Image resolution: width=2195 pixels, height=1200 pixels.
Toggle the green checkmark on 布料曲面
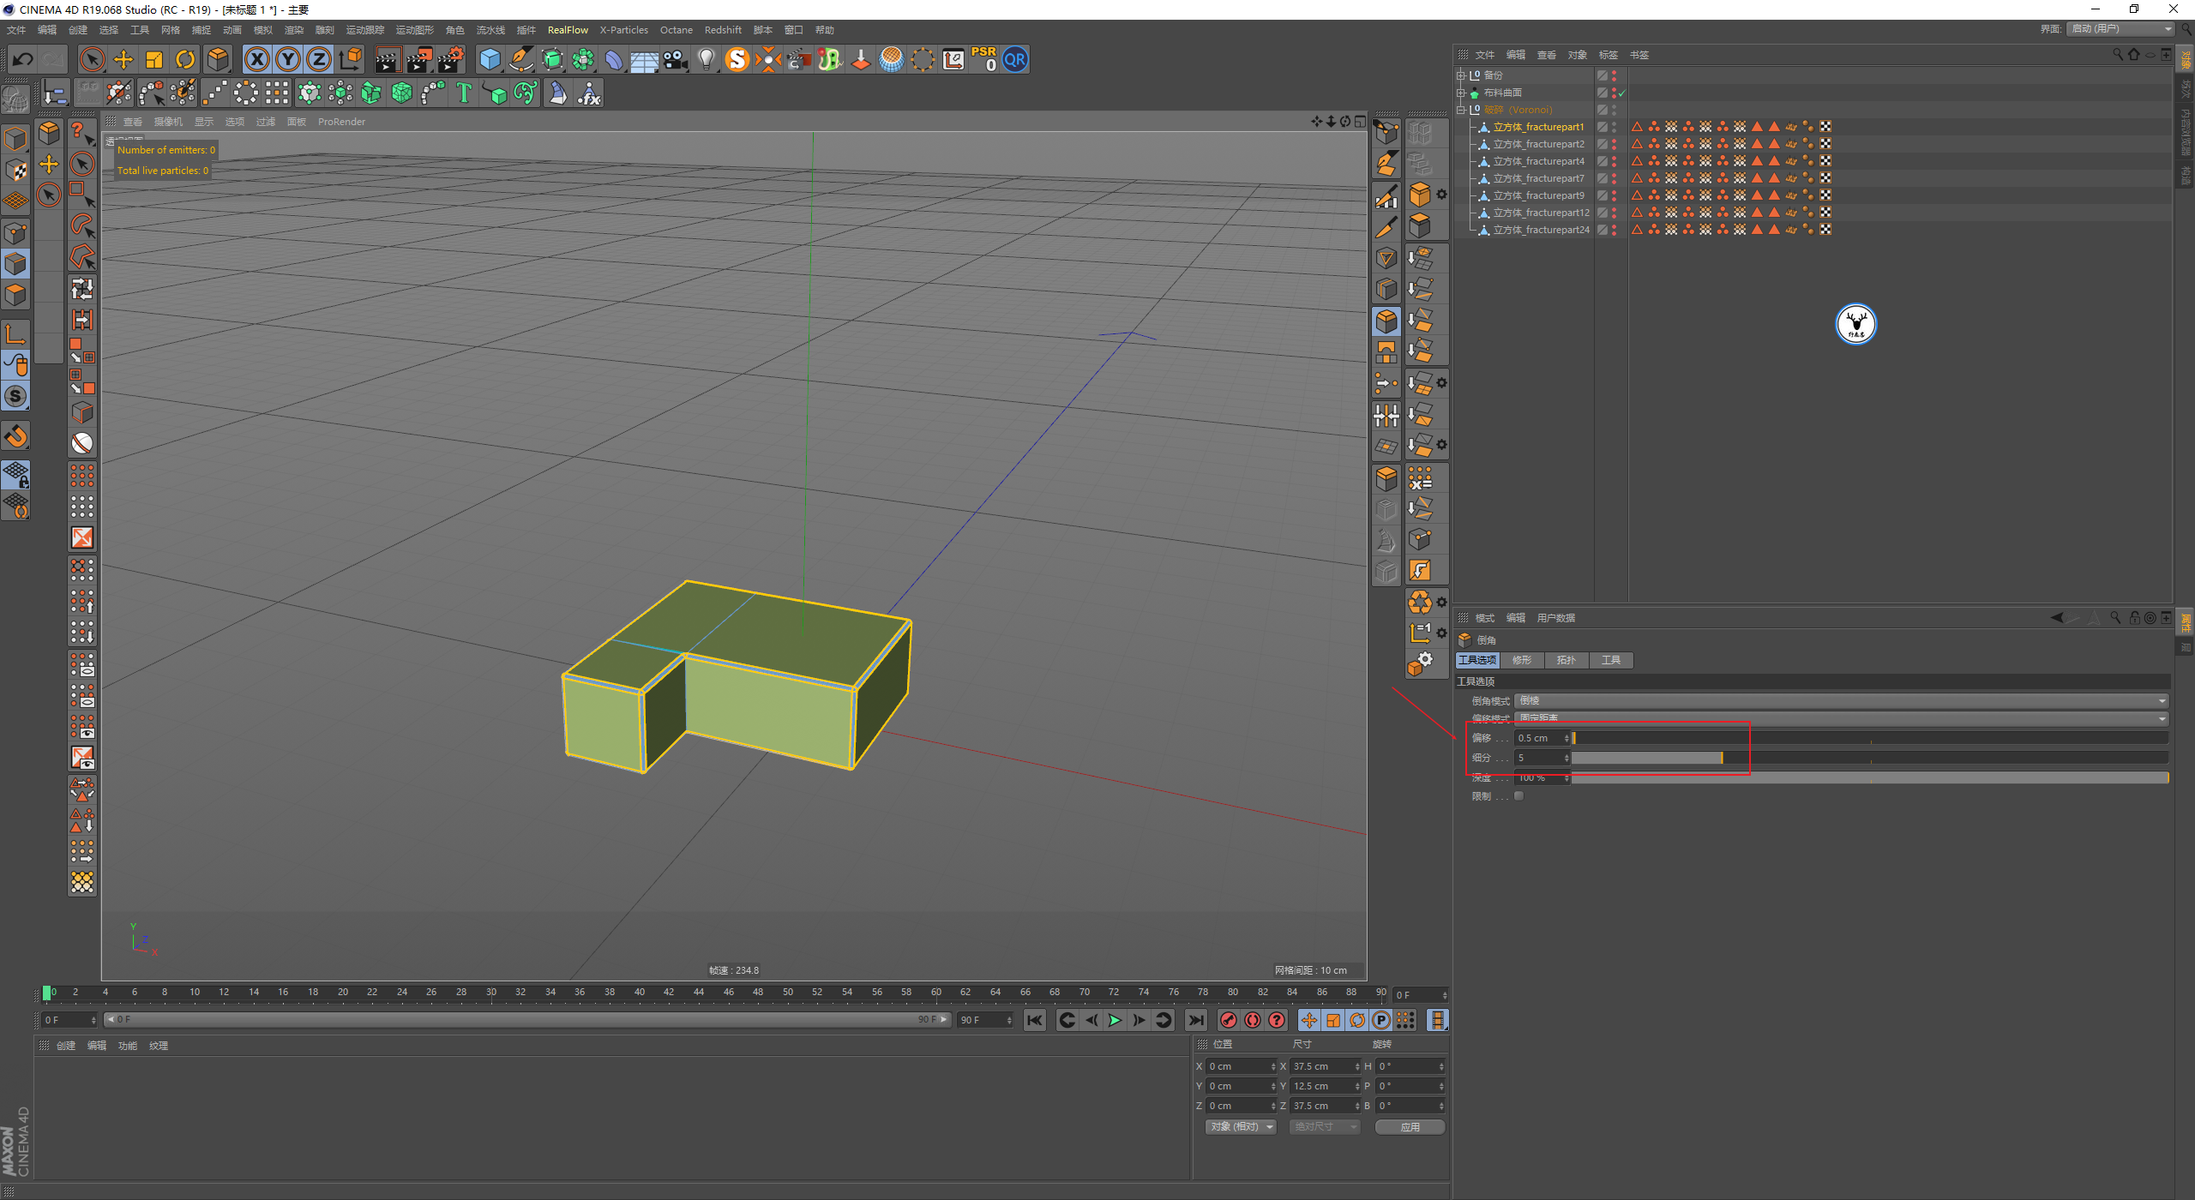[x=1622, y=93]
